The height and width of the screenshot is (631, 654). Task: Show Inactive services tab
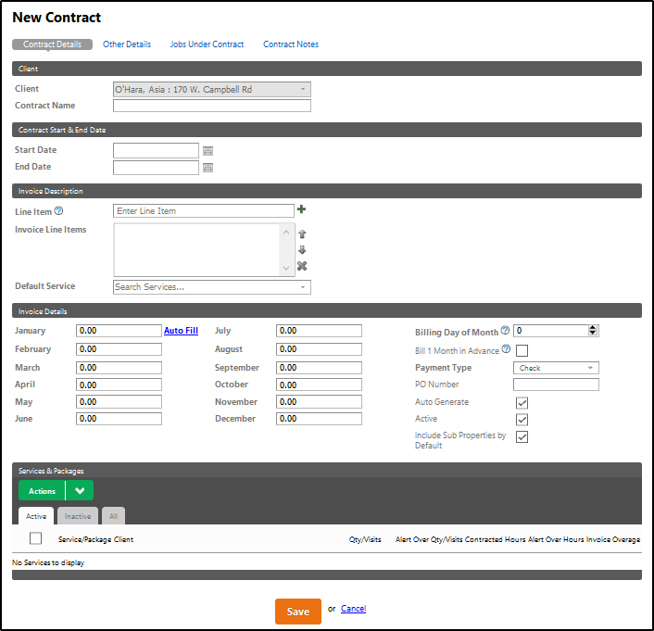(x=78, y=516)
